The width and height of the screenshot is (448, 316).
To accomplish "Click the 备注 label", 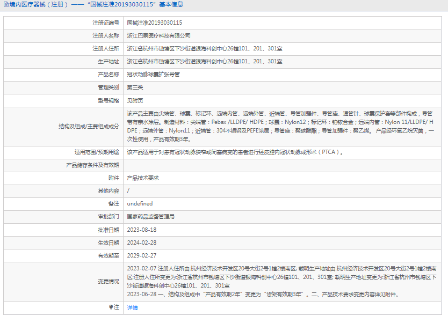I will [114, 203].
